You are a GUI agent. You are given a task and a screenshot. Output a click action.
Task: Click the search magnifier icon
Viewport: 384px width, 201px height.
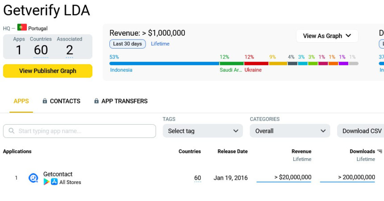point(11,131)
